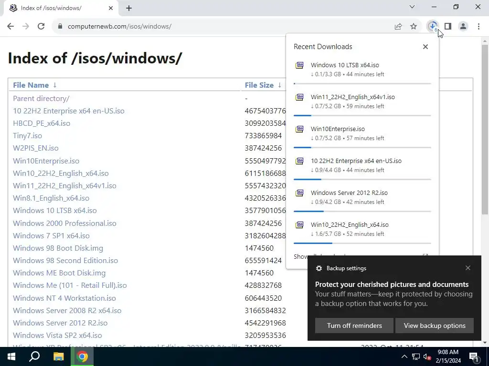Click Backup settings gear icon in notification
Screen dimensions: 489x366
pos(319,268)
